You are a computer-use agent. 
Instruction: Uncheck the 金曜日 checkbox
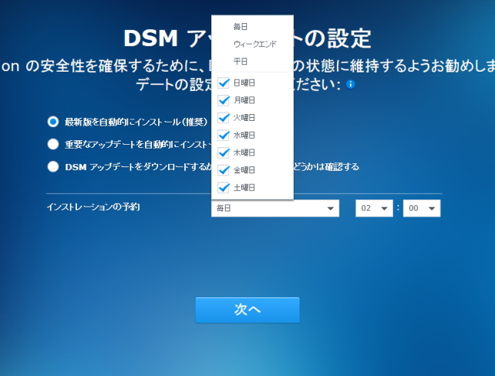(224, 170)
